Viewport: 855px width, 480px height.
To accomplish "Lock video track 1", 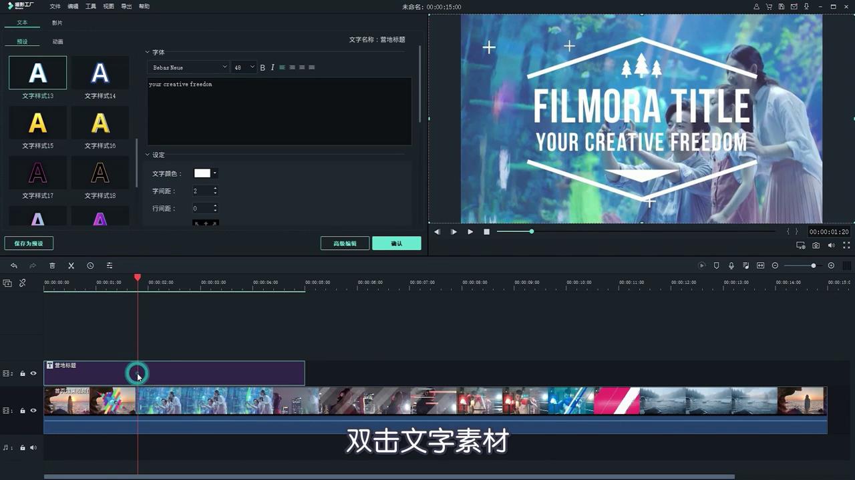I will coord(22,411).
